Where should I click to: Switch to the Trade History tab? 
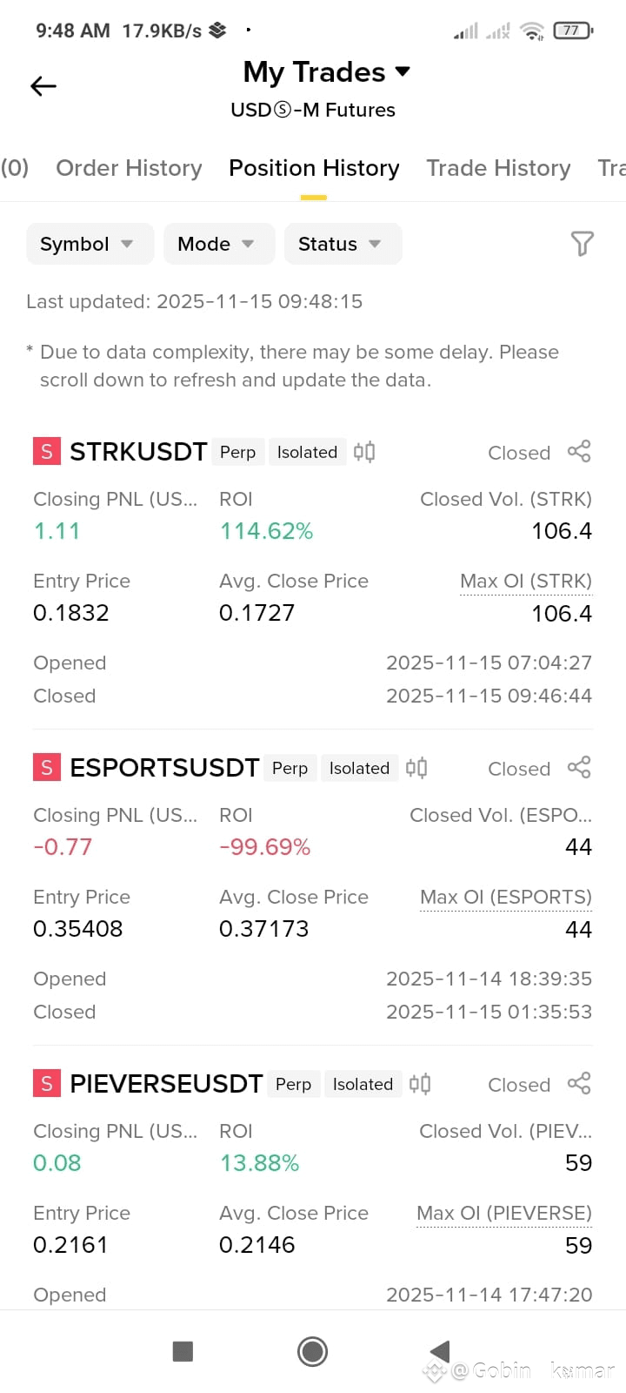coord(498,168)
